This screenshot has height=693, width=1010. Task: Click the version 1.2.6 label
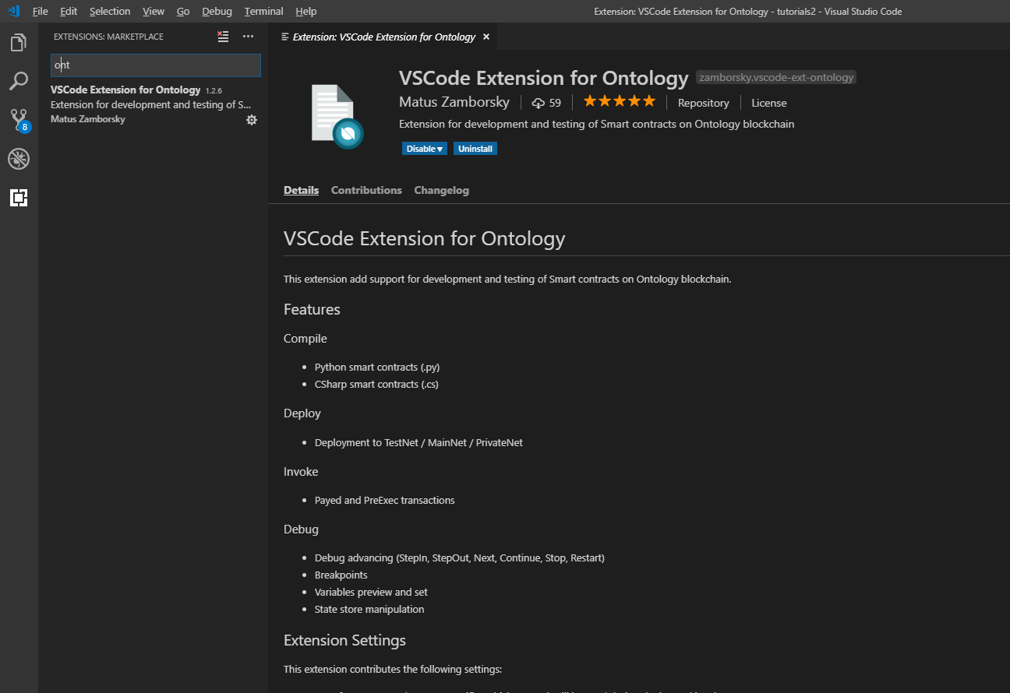tap(214, 91)
